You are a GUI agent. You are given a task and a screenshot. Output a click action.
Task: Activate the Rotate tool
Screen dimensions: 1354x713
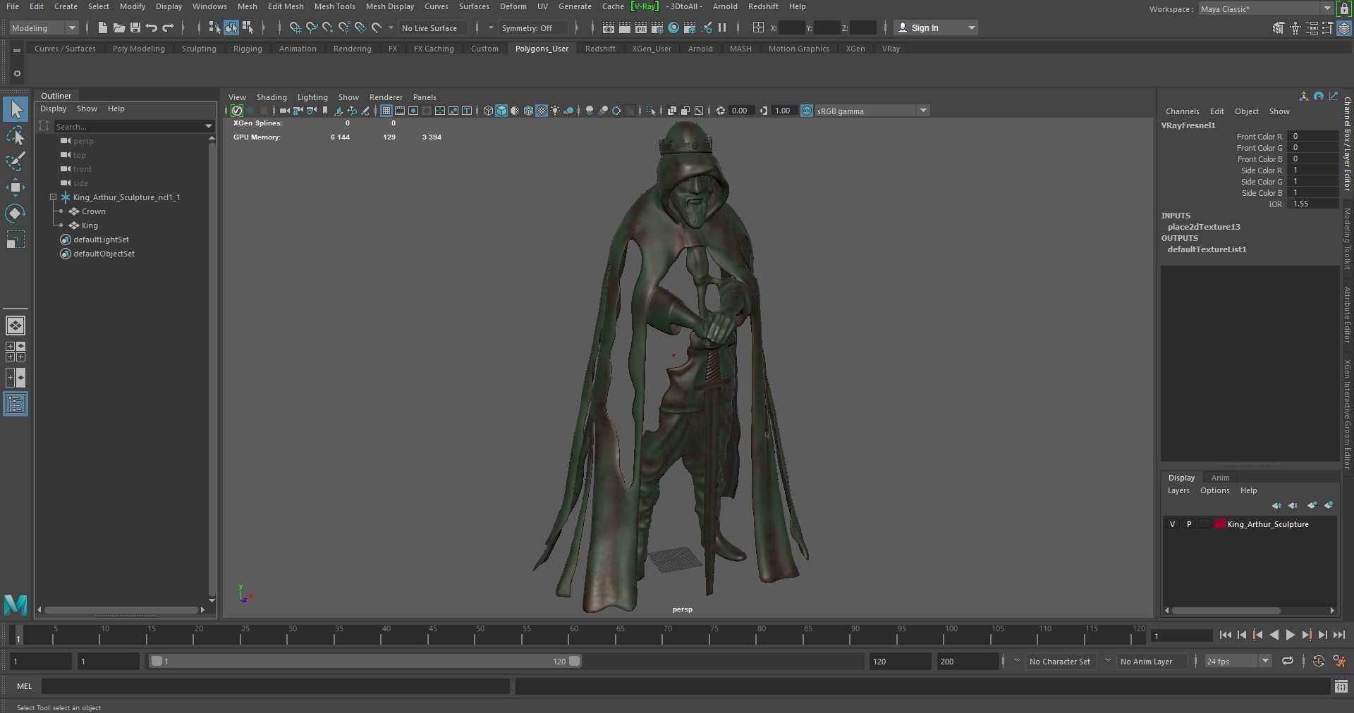(16, 213)
